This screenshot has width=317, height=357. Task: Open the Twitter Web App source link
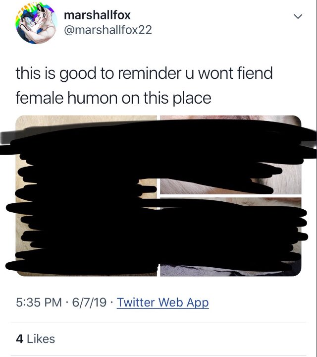(162, 302)
